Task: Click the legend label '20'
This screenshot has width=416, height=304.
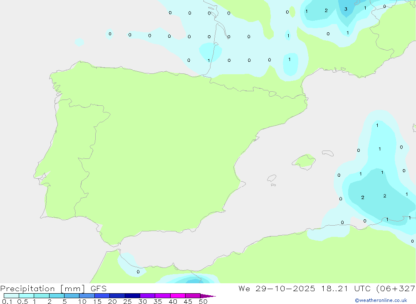Action: (x=112, y=302)
